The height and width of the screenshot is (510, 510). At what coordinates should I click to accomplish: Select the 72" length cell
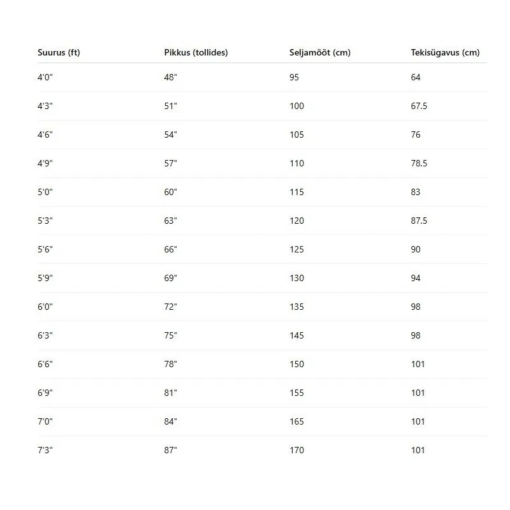tap(170, 307)
